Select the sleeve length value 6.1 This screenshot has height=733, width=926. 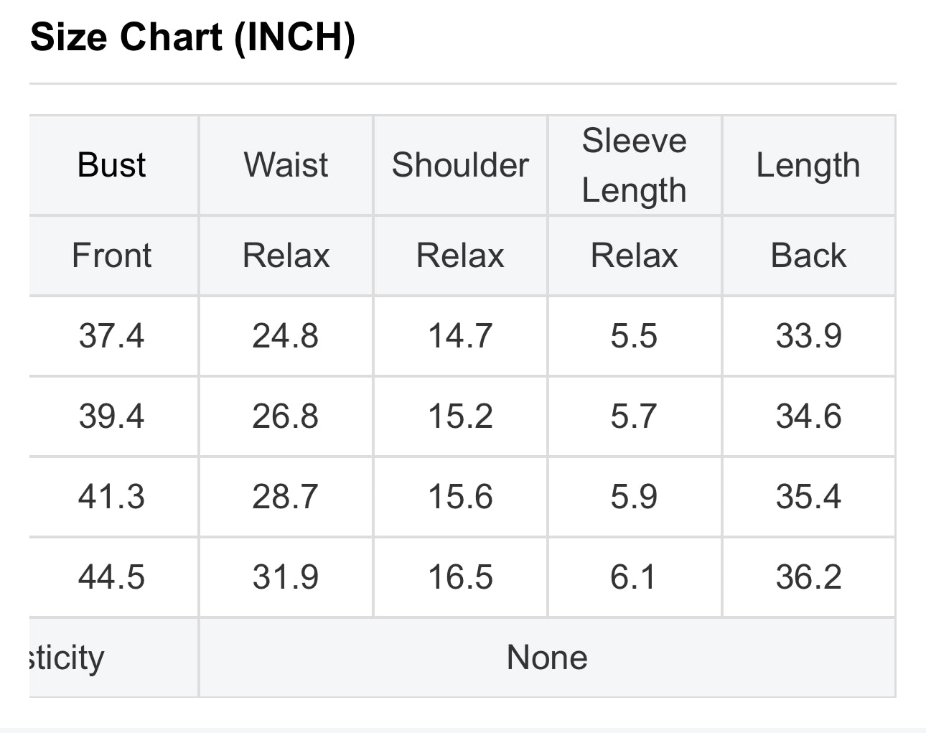634,577
